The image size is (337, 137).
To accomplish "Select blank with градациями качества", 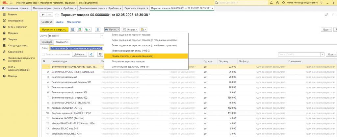I will 144,40.
